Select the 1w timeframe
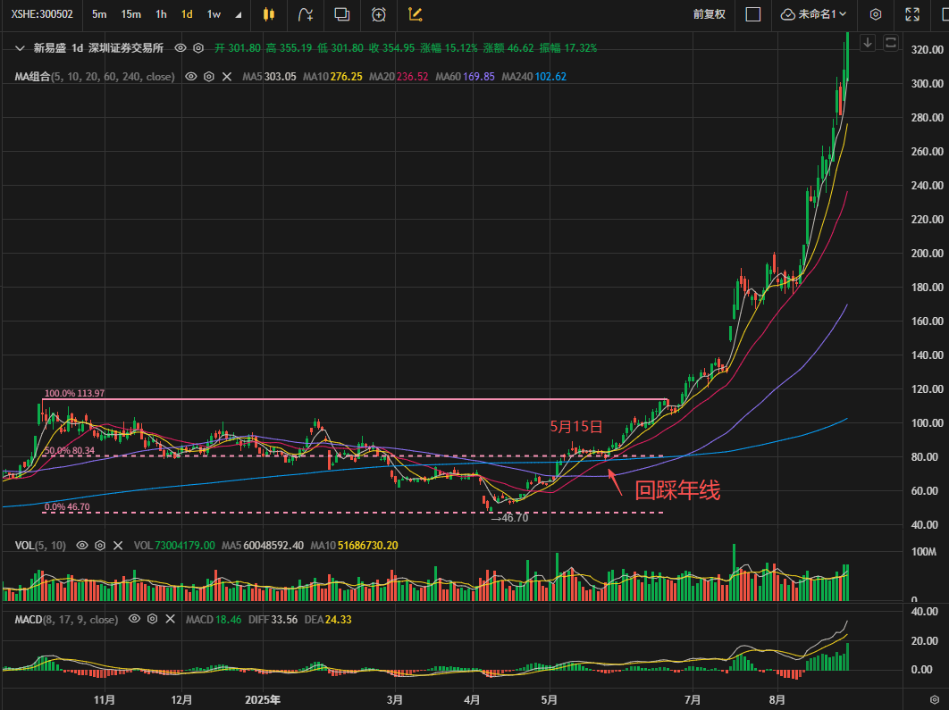Image resolution: width=949 pixels, height=710 pixels. click(214, 14)
